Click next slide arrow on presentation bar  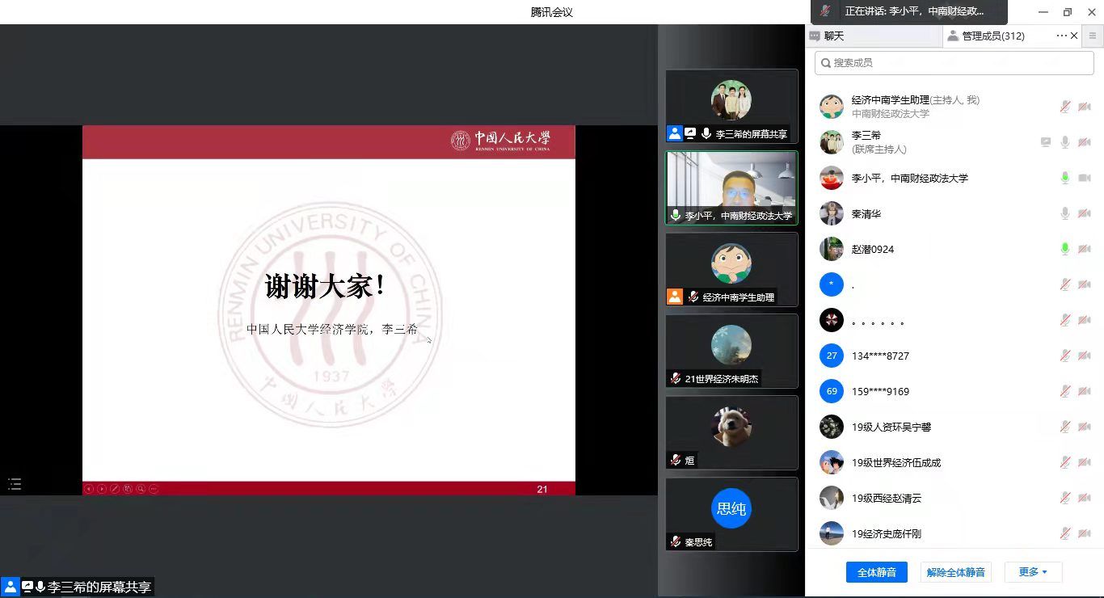pyautogui.click(x=102, y=489)
